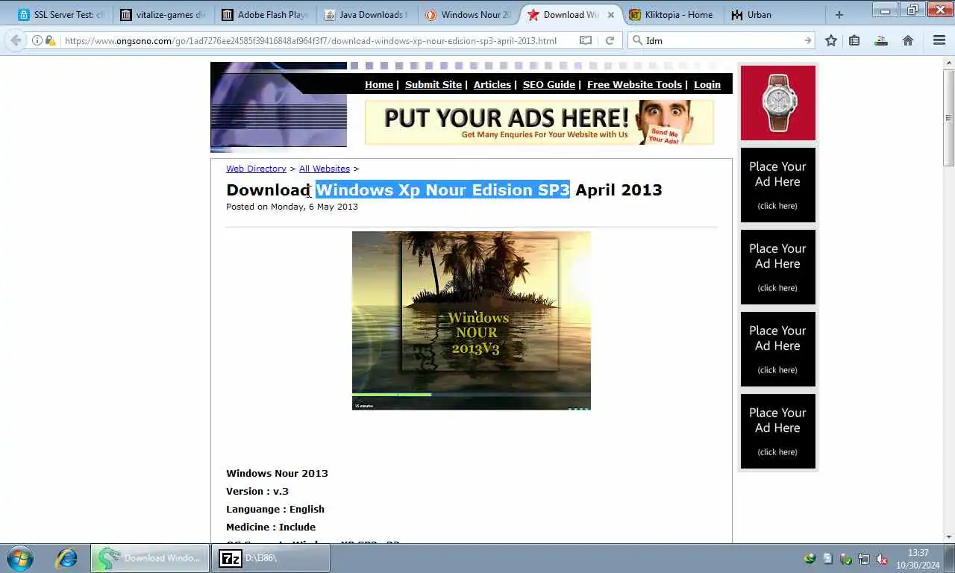Viewport: 955px width, 573px height.
Task: Click first Place Your Ad Here box
Action: pyautogui.click(x=778, y=185)
